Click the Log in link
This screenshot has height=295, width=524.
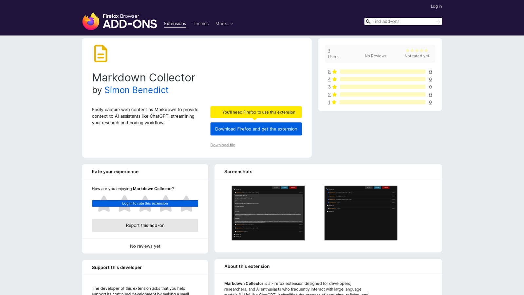click(x=436, y=6)
